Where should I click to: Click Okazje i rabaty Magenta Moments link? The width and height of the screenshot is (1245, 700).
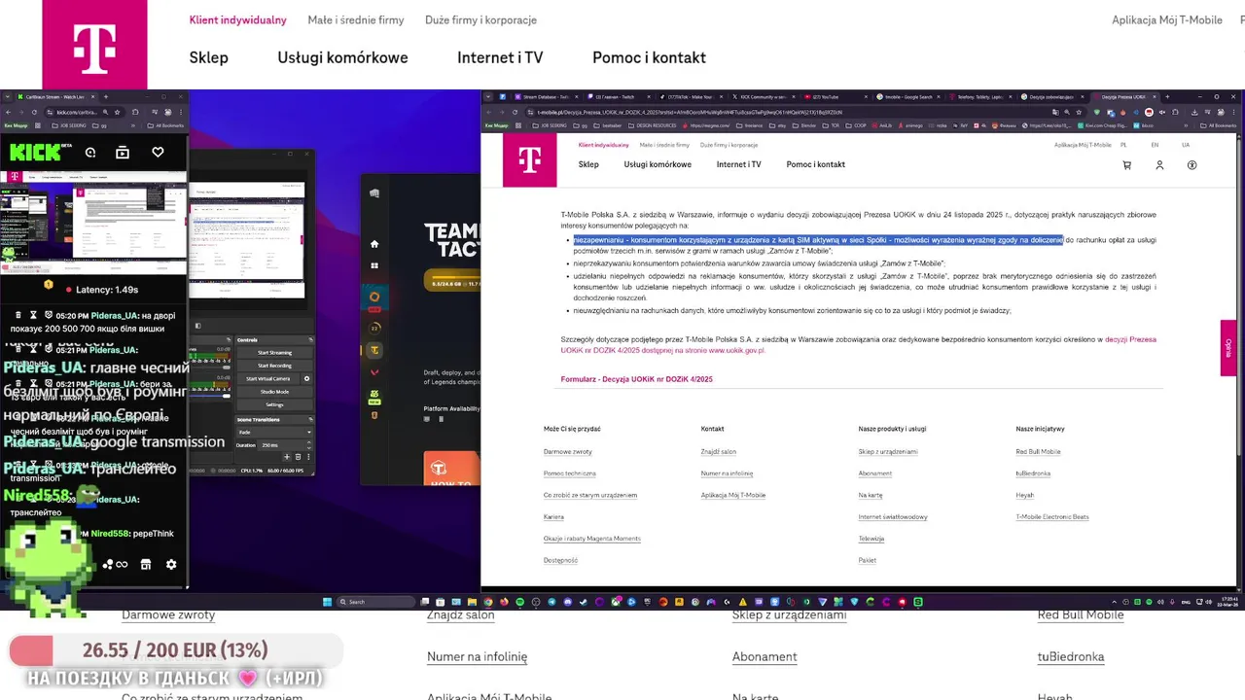click(592, 539)
